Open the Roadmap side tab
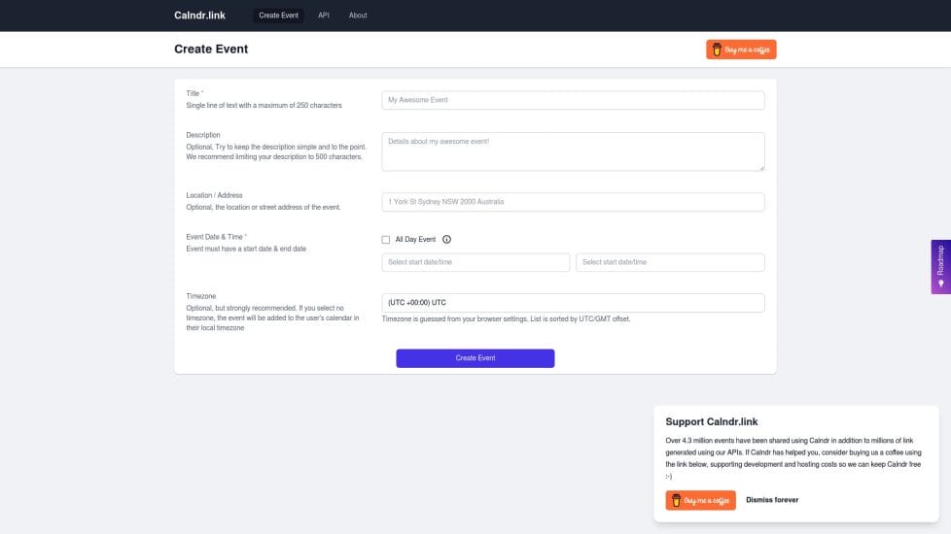Screen dimensions: 951x534 (x=940, y=262)
